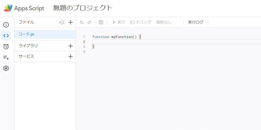Open the 関数なし function selector
This screenshot has height=130, width=261.
[164, 22]
